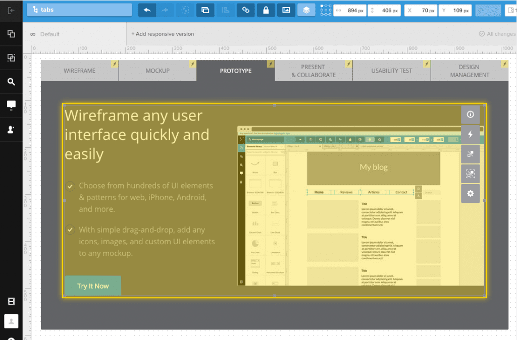Click the dashed group-elements toolbar icon

click(x=185, y=10)
